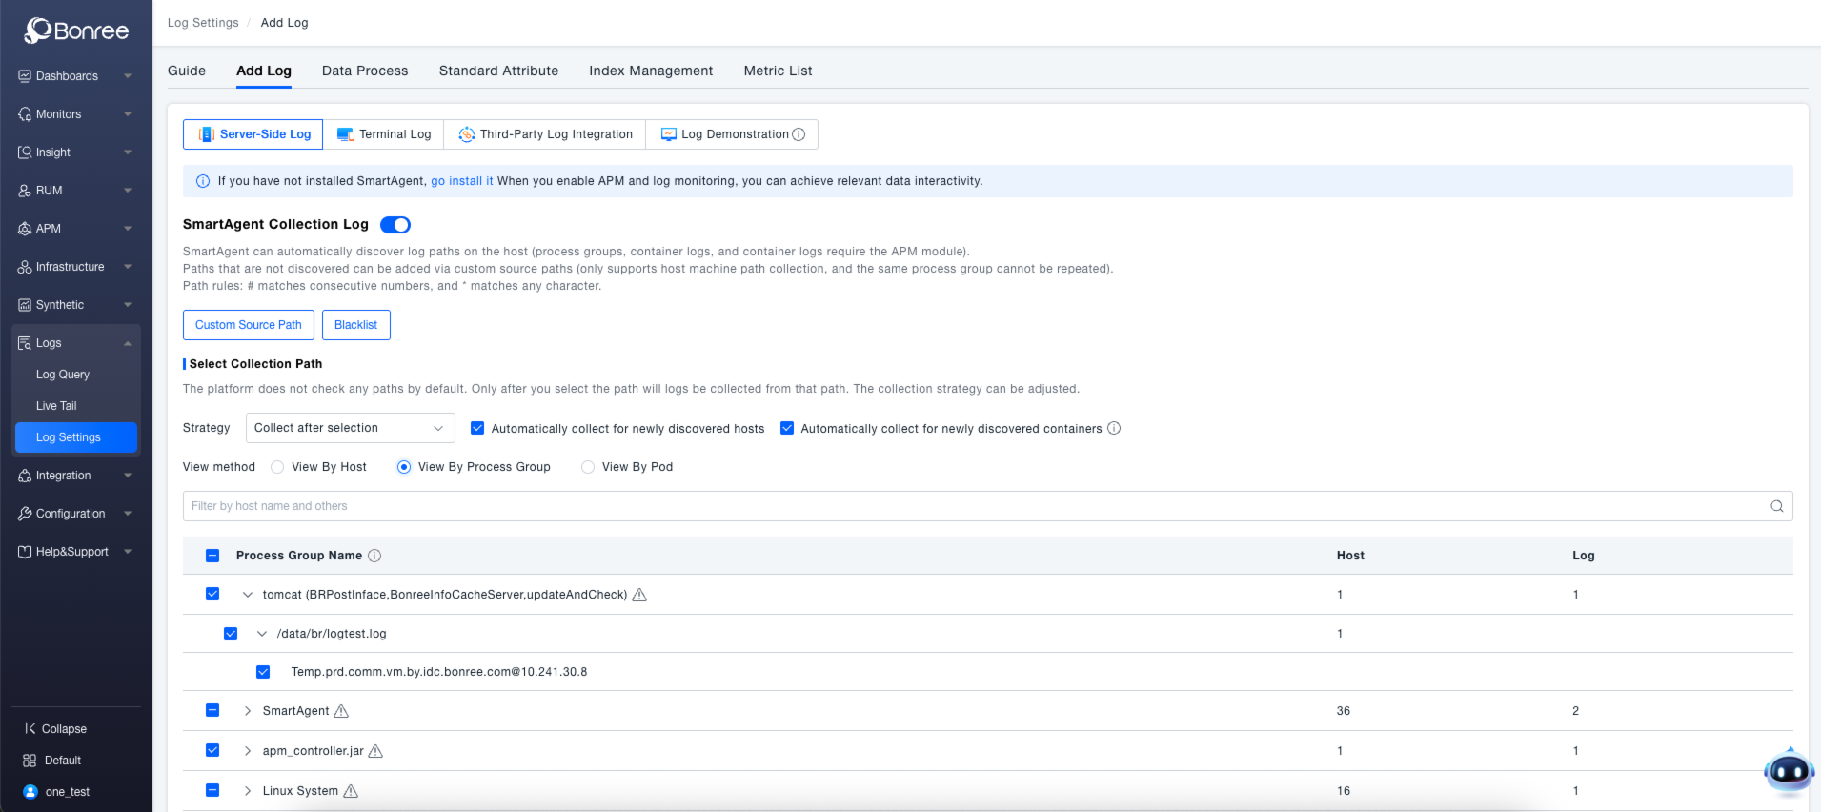Click the warning icon next to SmartAgent

[341, 711]
